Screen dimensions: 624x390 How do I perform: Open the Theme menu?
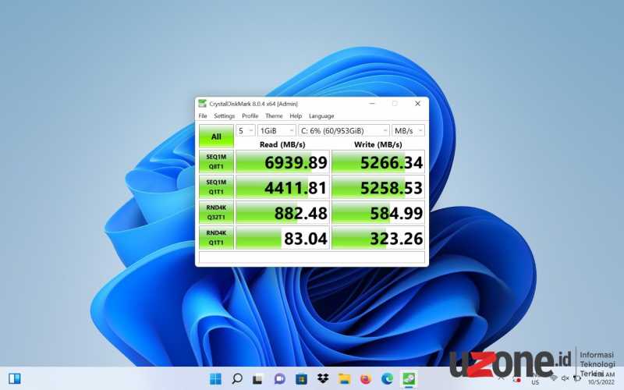[x=274, y=115]
